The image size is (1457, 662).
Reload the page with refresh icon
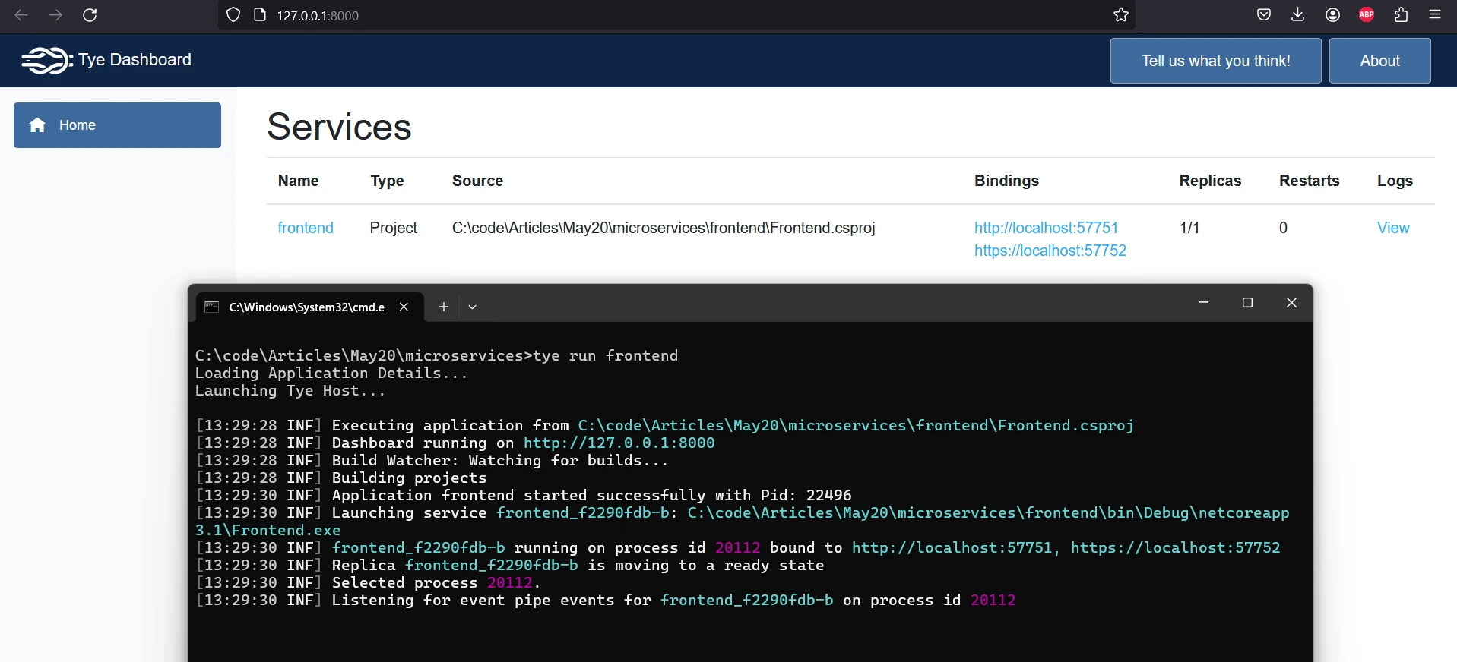[x=90, y=15]
